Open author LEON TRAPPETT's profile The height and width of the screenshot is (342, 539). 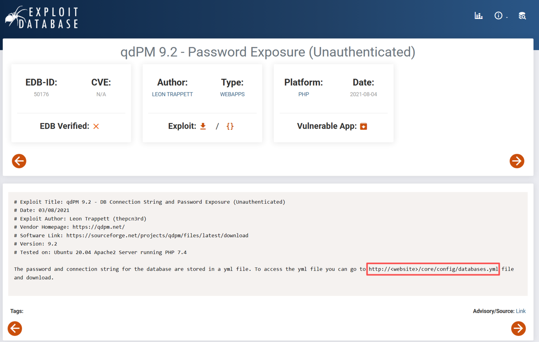172,94
